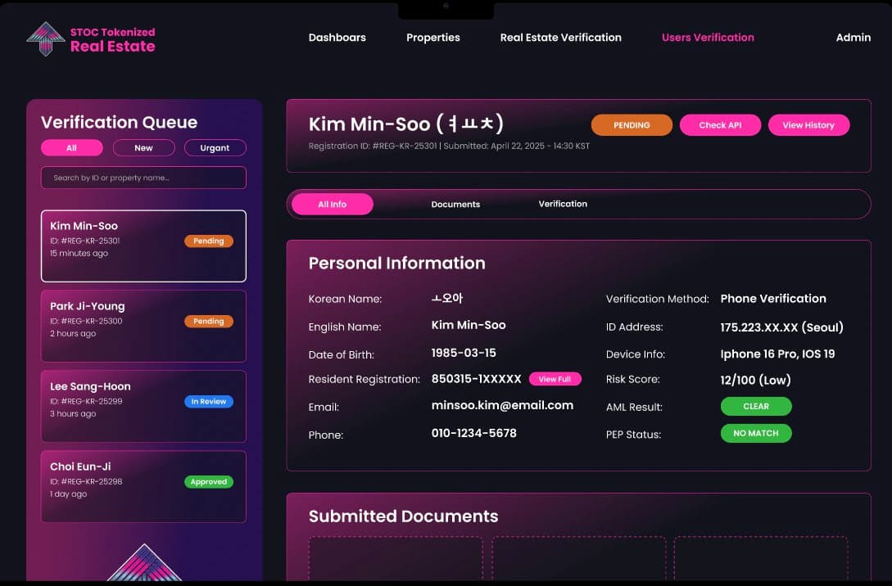Open Choi Eun-Ji approved entry
Screen dimensions: 892x586
click(x=143, y=486)
